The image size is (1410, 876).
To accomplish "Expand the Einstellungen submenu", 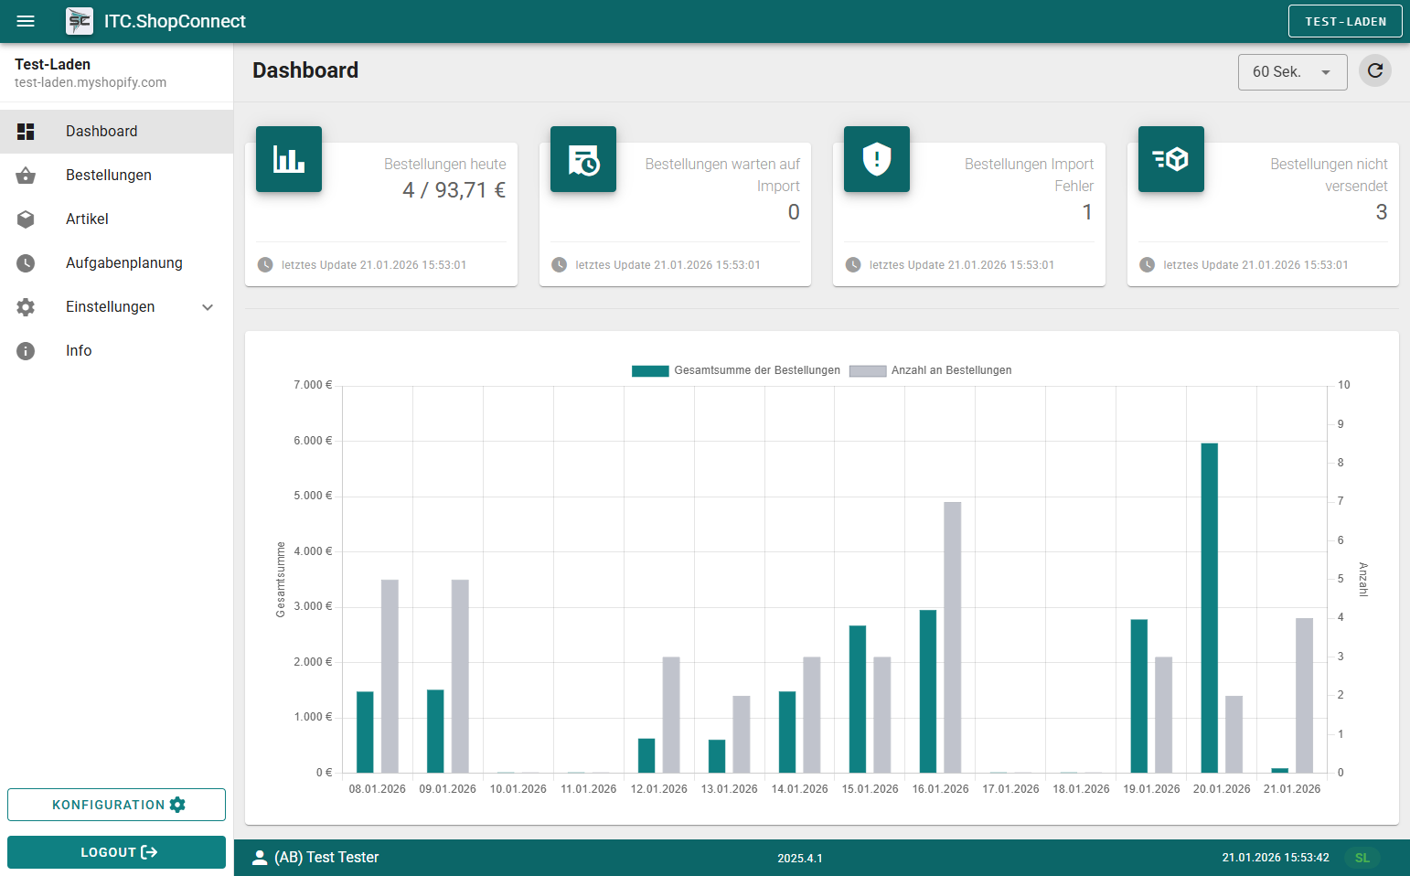I will (x=208, y=307).
